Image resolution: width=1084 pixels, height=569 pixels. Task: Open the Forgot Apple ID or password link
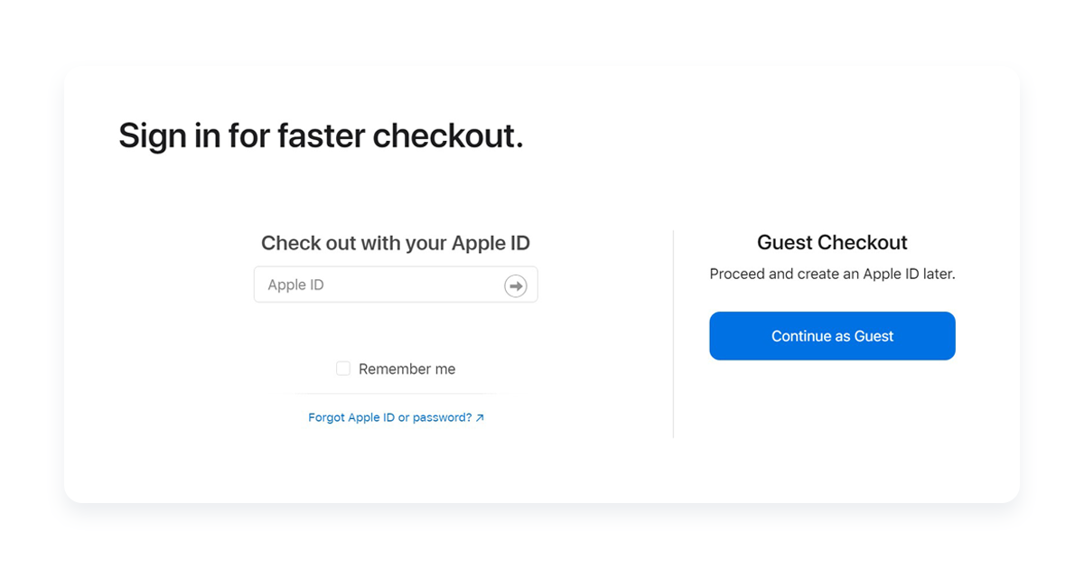click(x=397, y=418)
